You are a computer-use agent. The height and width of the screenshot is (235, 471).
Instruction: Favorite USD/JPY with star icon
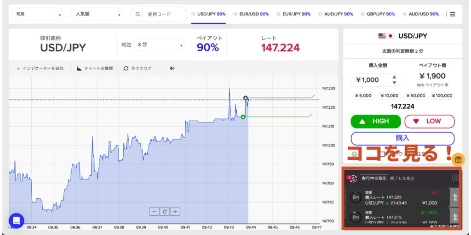pyautogui.click(x=193, y=14)
